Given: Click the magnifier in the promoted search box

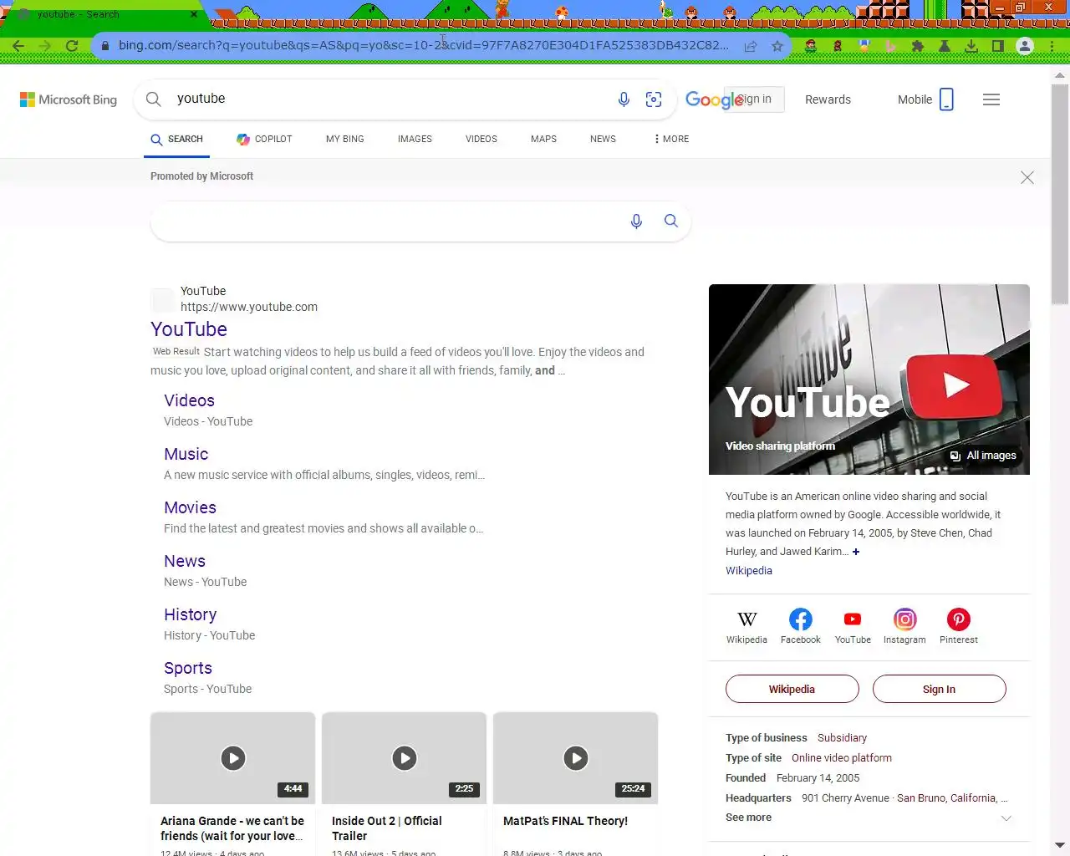Looking at the screenshot, I should 670,221.
